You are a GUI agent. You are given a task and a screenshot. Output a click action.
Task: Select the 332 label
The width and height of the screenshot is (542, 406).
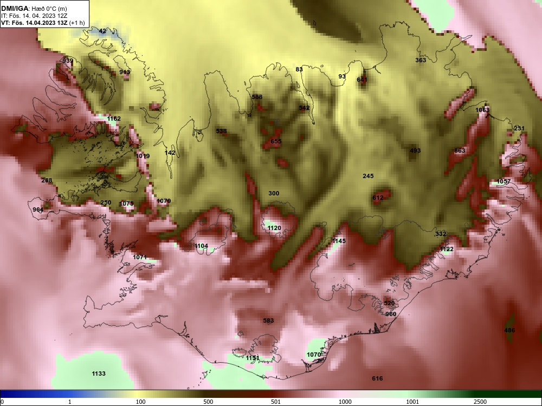point(441,234)
